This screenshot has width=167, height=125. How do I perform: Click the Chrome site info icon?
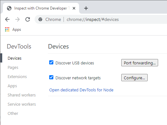[x=40, y=19]
